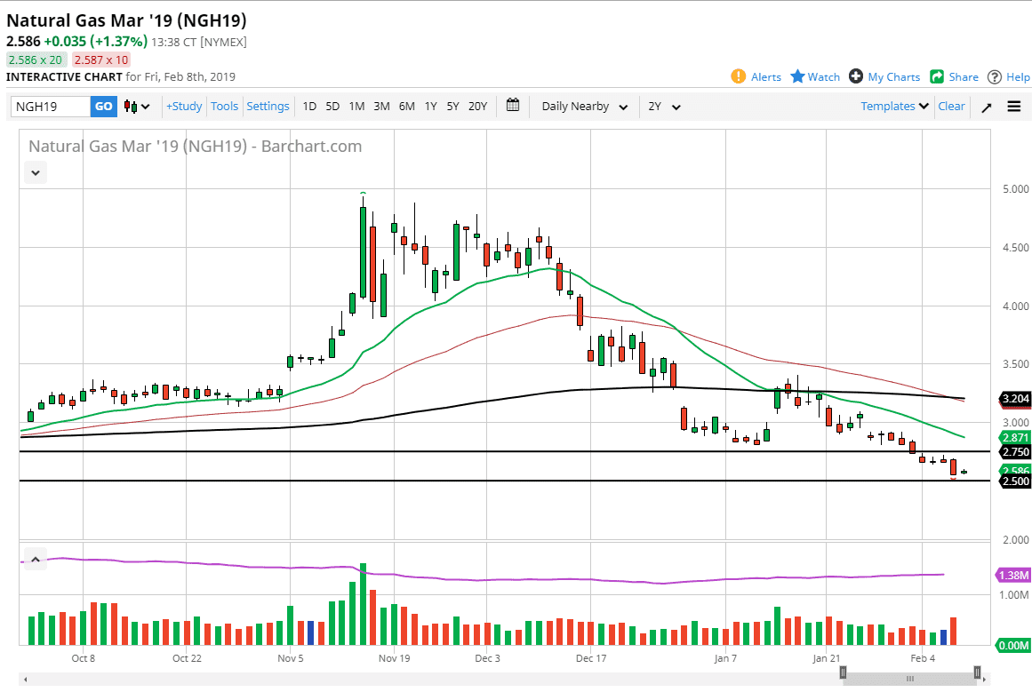Select the 1D time range
The height and width of the screenshot is (692, 1032).
point(309,107)
